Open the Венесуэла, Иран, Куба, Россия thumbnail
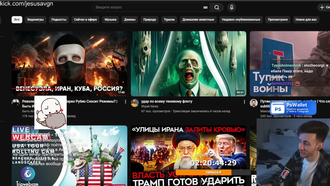 click(69, 64)
